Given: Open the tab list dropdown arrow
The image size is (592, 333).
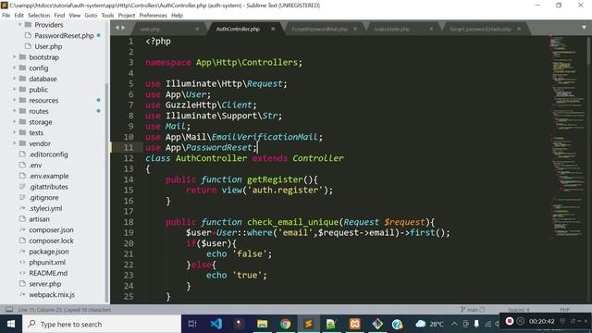Looking at the screenshot, I should click(x=584, y=28).
